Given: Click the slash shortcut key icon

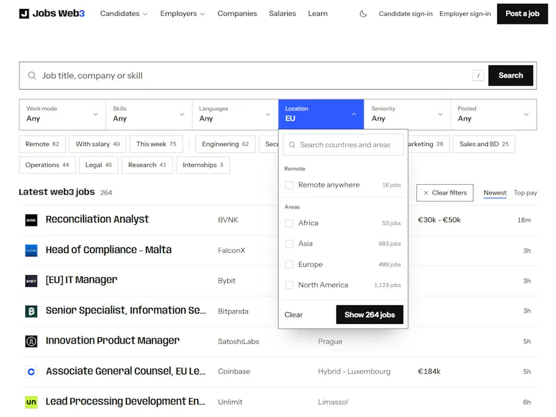Looking at the screenshot, I should pyautogui.click(x=478, y=76).
